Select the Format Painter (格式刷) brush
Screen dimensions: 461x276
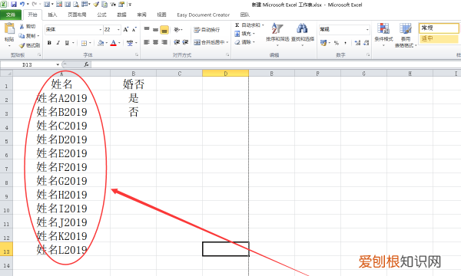(22, 45)
